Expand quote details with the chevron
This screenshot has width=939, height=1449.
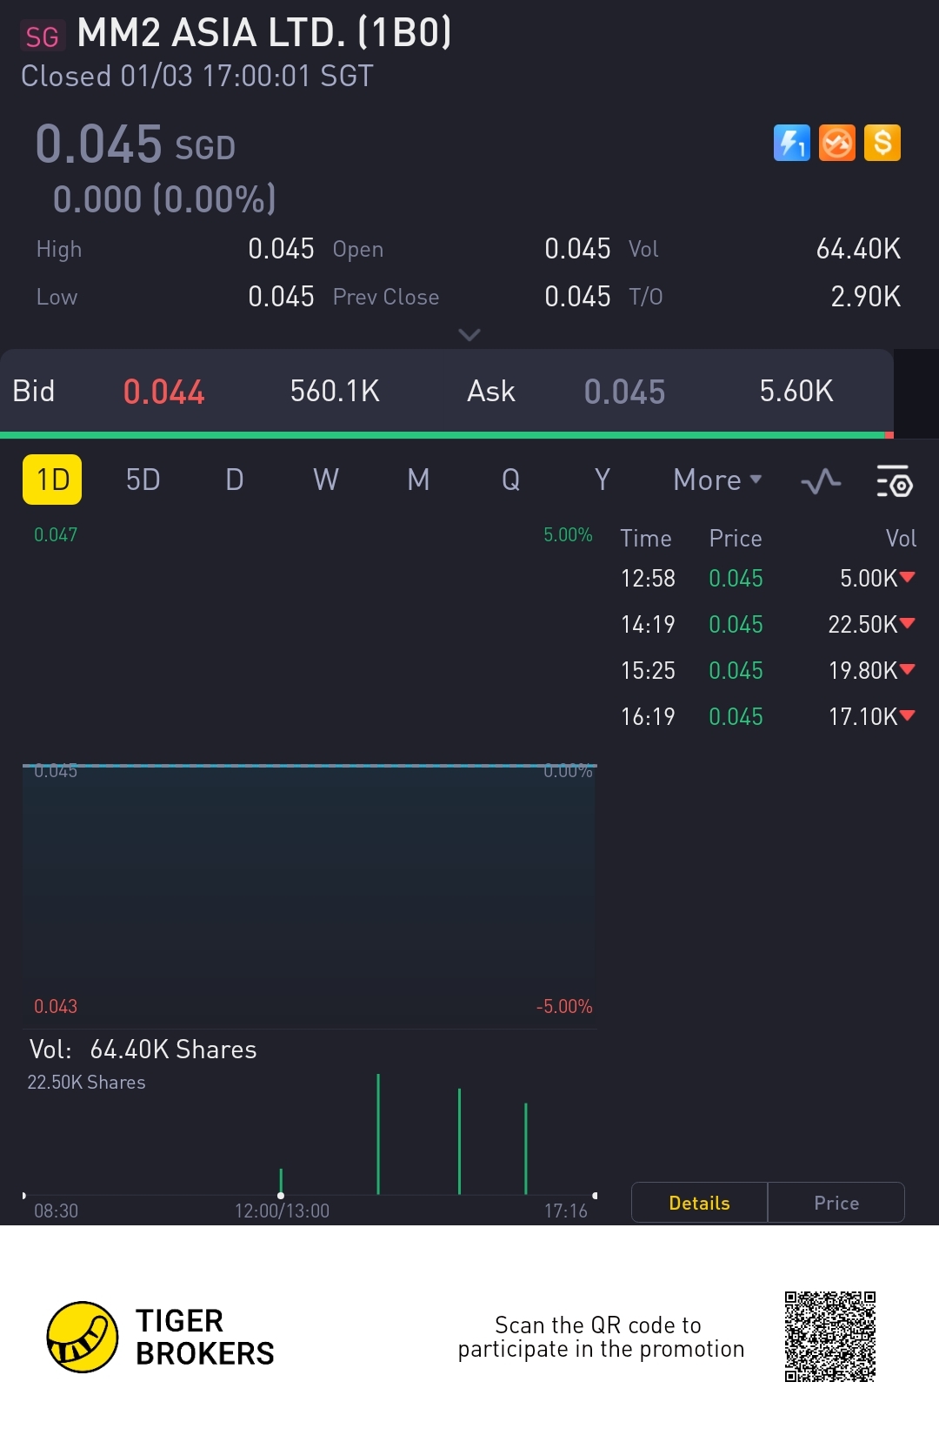(469, 335)
